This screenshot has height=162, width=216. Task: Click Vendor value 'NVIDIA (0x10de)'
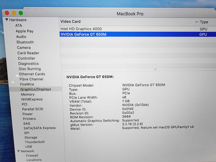[x=136, y=105]
